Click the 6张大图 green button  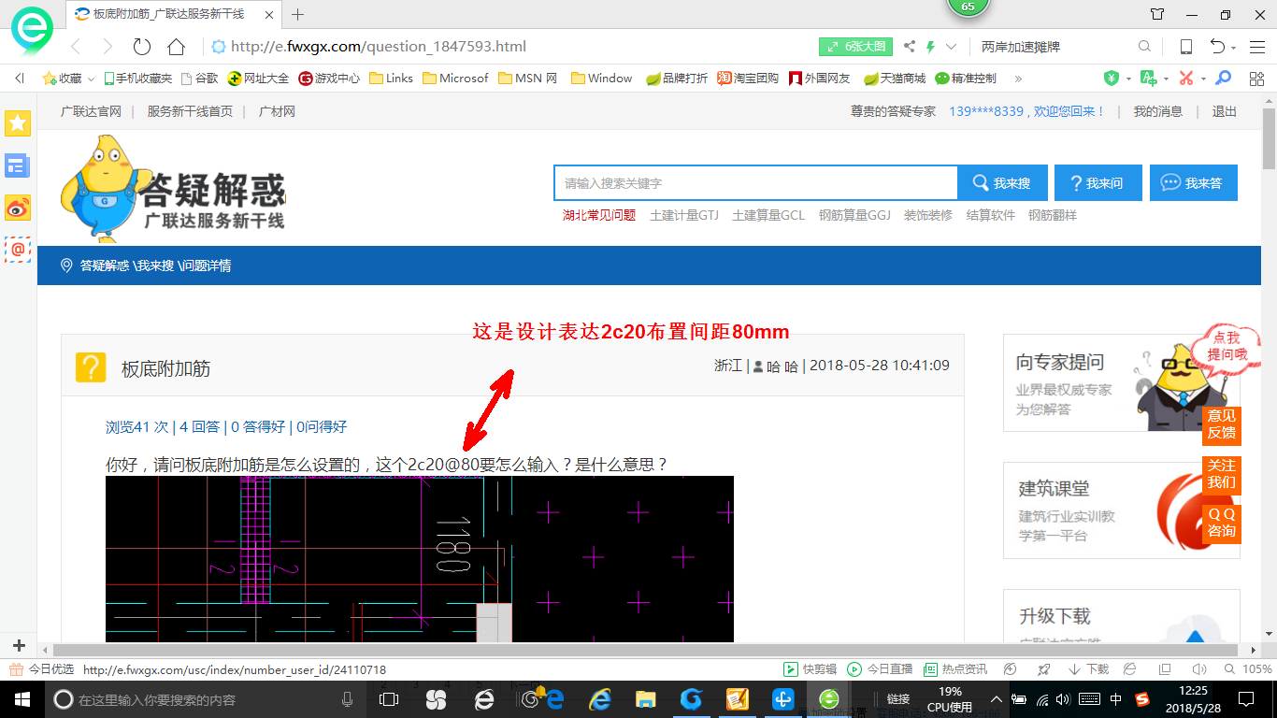856,47
